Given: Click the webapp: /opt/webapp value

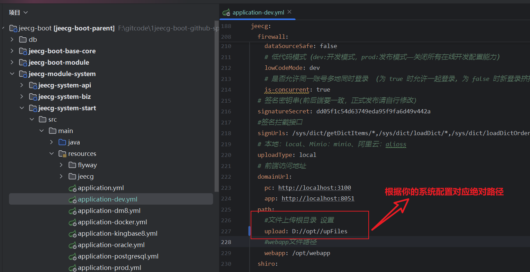Looking at the screenshot, I should 311,253.
